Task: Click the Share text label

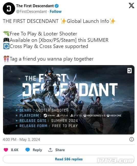Action: pos(60,150)
